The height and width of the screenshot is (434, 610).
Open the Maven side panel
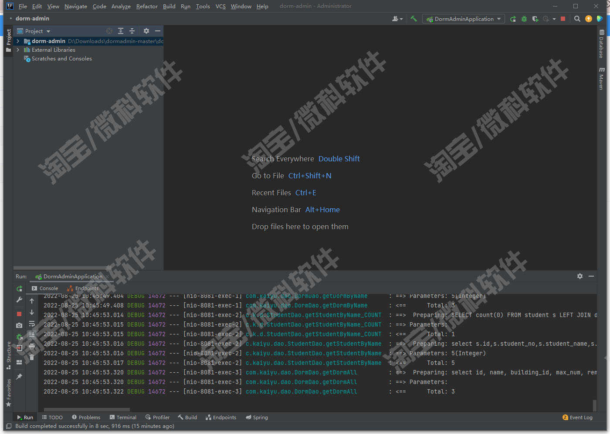601,79
